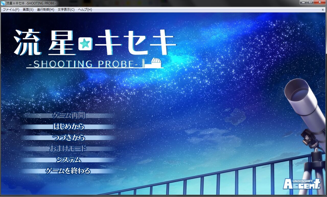Start a new game with はじめから
Viewport: 327px width, 197px height.
point(68,127)
